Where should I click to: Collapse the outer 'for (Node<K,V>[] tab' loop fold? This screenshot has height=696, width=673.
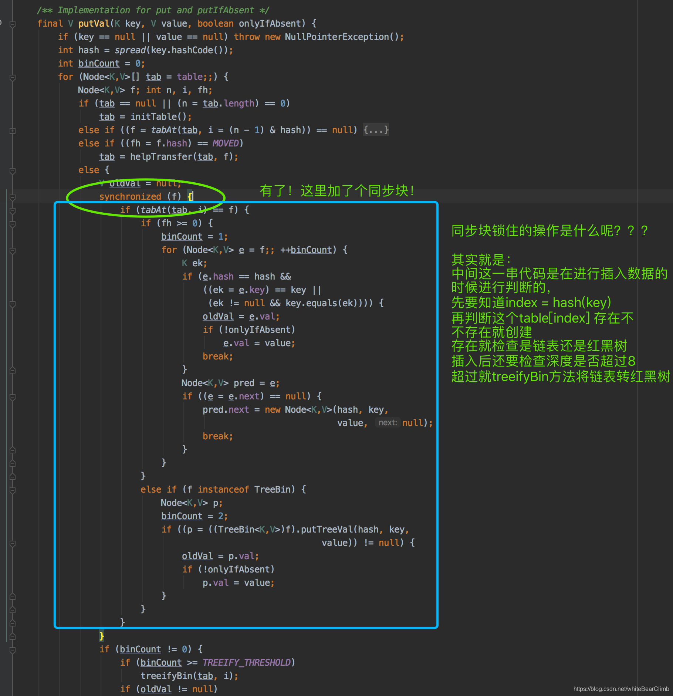13,77
